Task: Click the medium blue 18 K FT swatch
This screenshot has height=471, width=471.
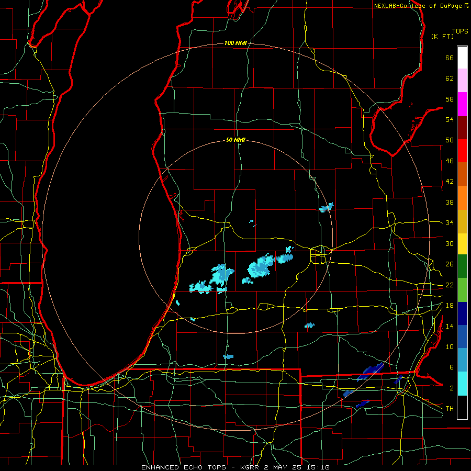Action: pos(462,337)
